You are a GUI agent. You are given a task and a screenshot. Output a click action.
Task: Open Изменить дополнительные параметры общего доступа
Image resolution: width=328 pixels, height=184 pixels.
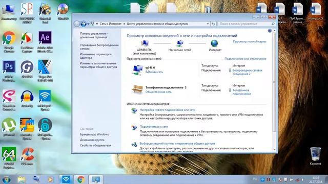coord(98,65)
